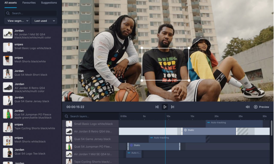Select Tape Cycling Shorts layer row
This screenshot has height=164, width=274.
click(90, 161)
